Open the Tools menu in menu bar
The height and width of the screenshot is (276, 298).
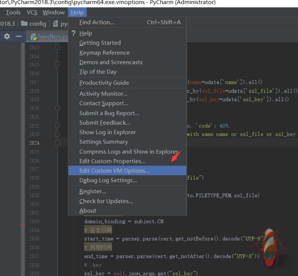tap(13, 12)
